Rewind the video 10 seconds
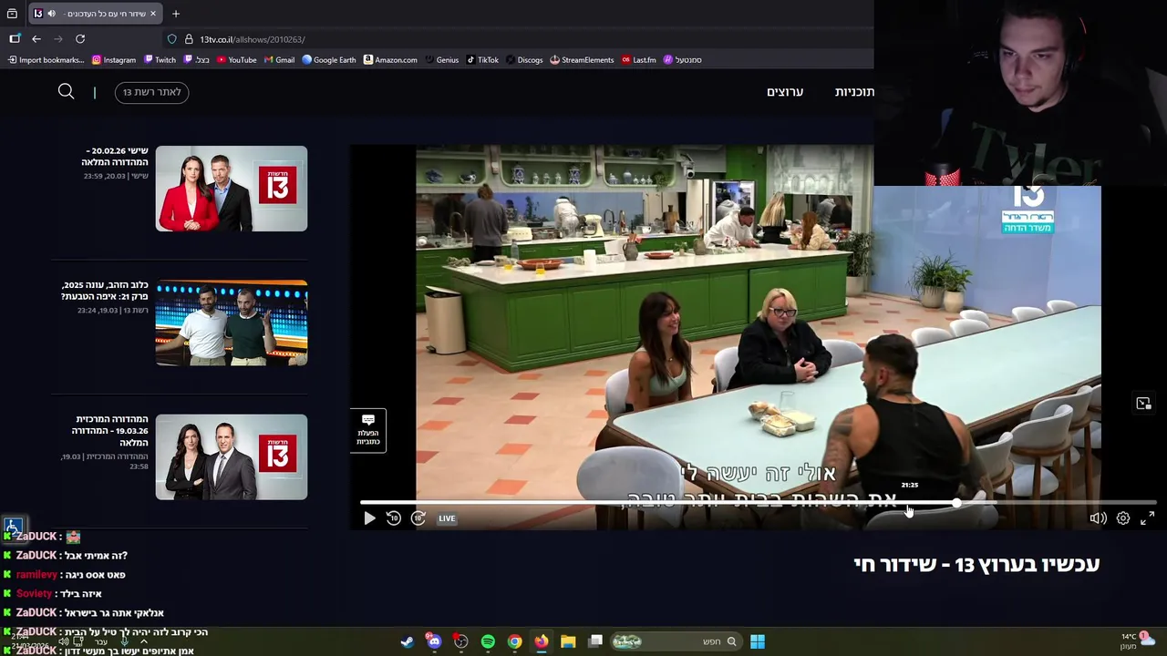This screenshot has height=656, width=1167. (393, 518)
